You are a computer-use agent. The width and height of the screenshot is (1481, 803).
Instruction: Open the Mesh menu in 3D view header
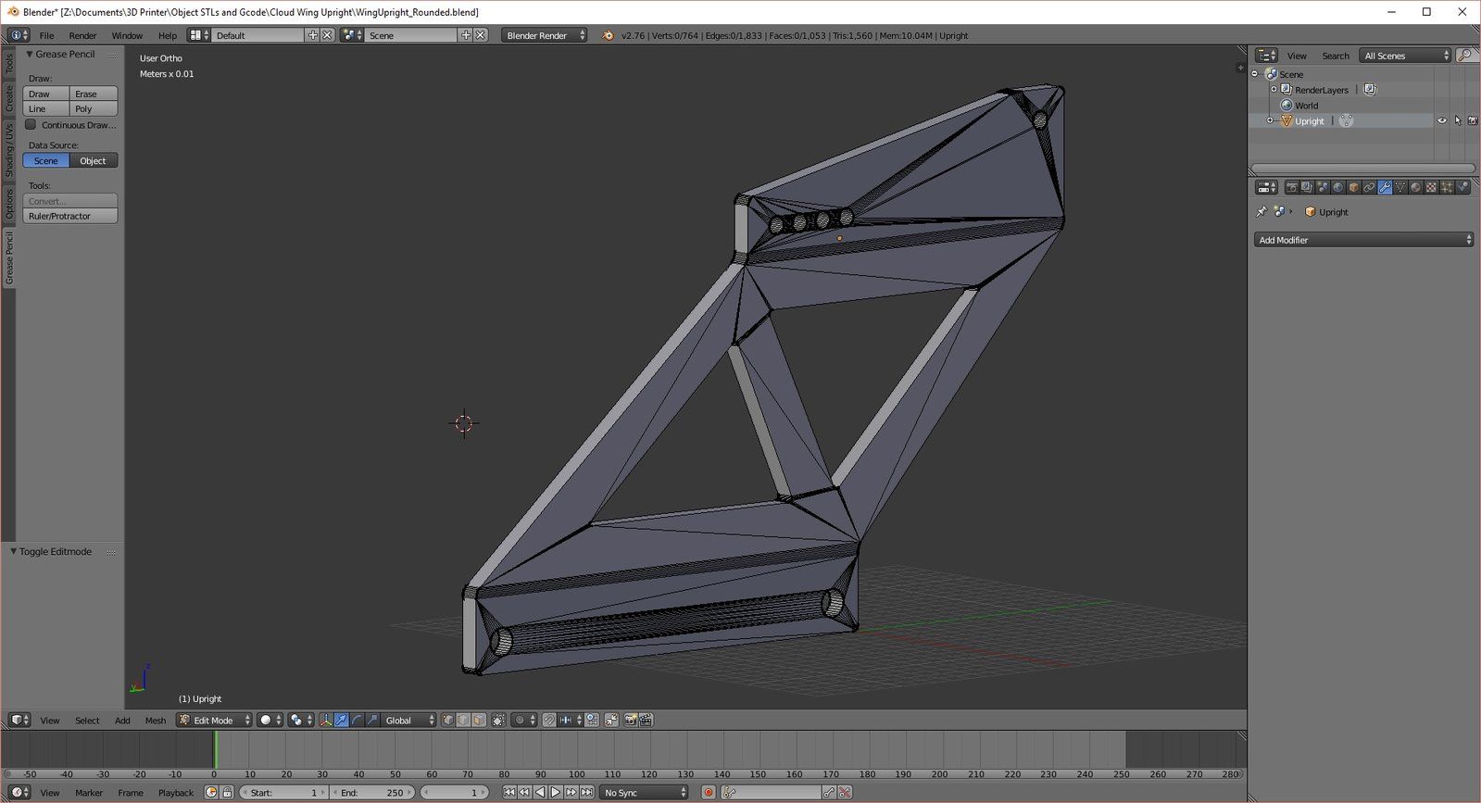click(x=156, y=721)
